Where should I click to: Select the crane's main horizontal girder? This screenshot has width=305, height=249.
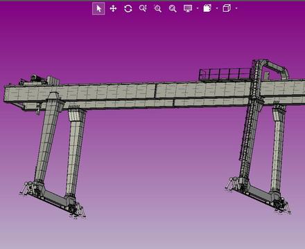point(152,95)
